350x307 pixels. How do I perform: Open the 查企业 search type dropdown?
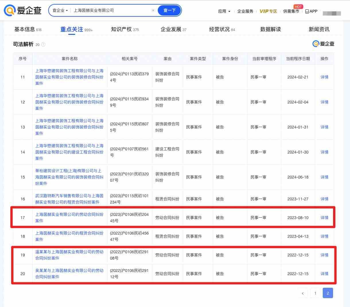tap(60, 10)
